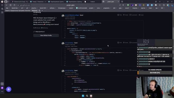Open the extensions puzzle icon
This screenshot has width=174, height=98.
coord(164,5)
